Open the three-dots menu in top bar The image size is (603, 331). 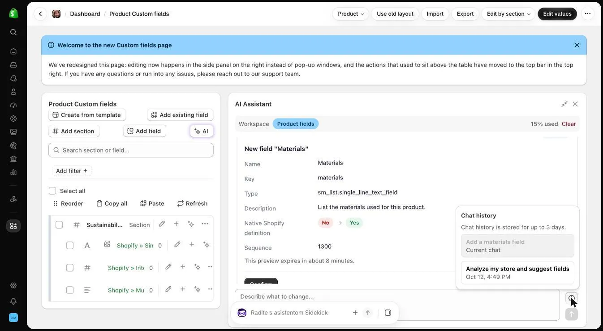[x=588, y=14]
